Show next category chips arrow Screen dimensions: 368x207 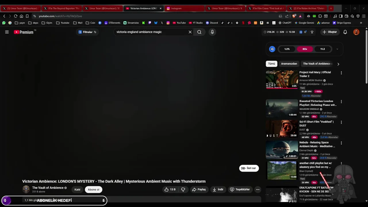[338, 64]
